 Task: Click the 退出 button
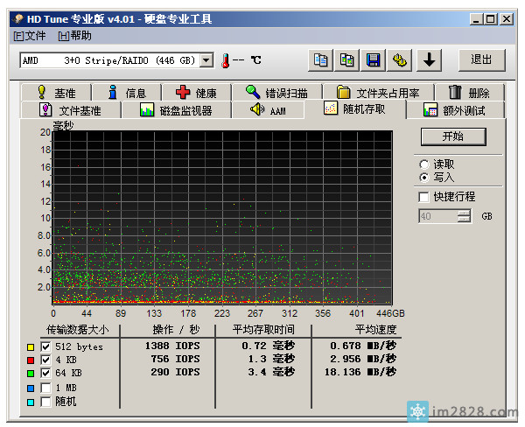(481, 59)
